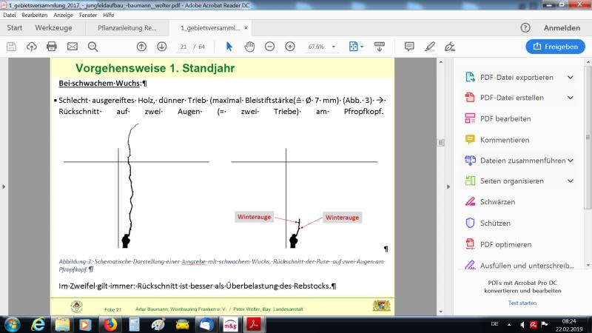Activate the arrow selection tool
This screenshot has width=592, height=333.
(x=229, y=46)
